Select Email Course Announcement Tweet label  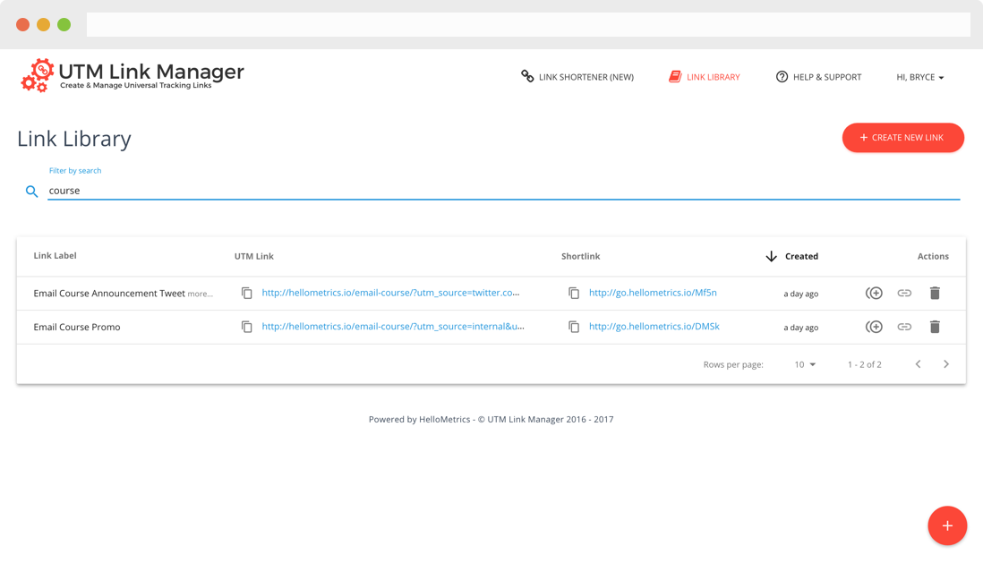point(109,294)
